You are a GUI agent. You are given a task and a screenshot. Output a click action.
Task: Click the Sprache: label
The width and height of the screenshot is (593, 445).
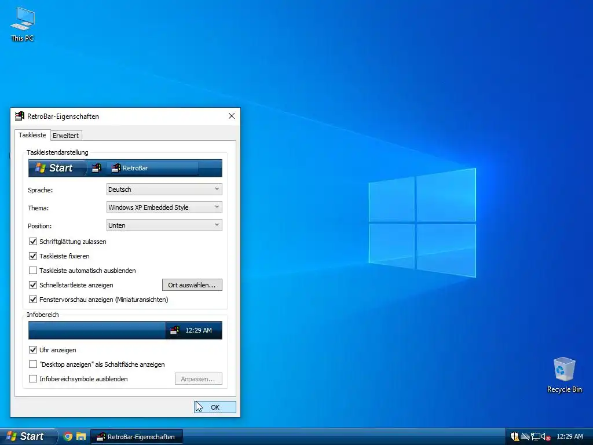pyautogui.click(x=40, y=190)
